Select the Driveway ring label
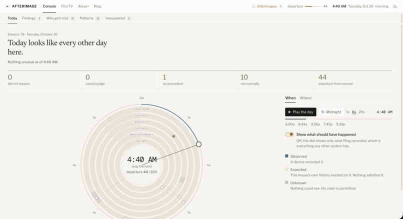Screen dimensions: 403x219 141,115
